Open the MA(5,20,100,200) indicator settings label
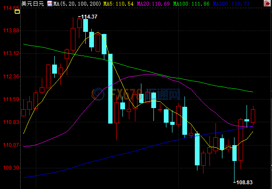Image resolution: width=272 pixels, height=189 pixels. [x=77, y=3]
